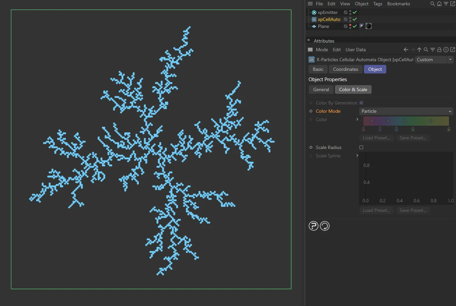Open the Attributes panel search icon

[426, 49]
